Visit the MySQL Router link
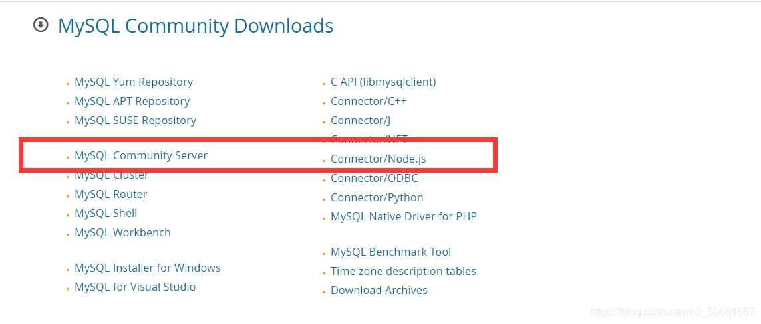This screenshot has height=324, width=761. (x=110, y=195)
